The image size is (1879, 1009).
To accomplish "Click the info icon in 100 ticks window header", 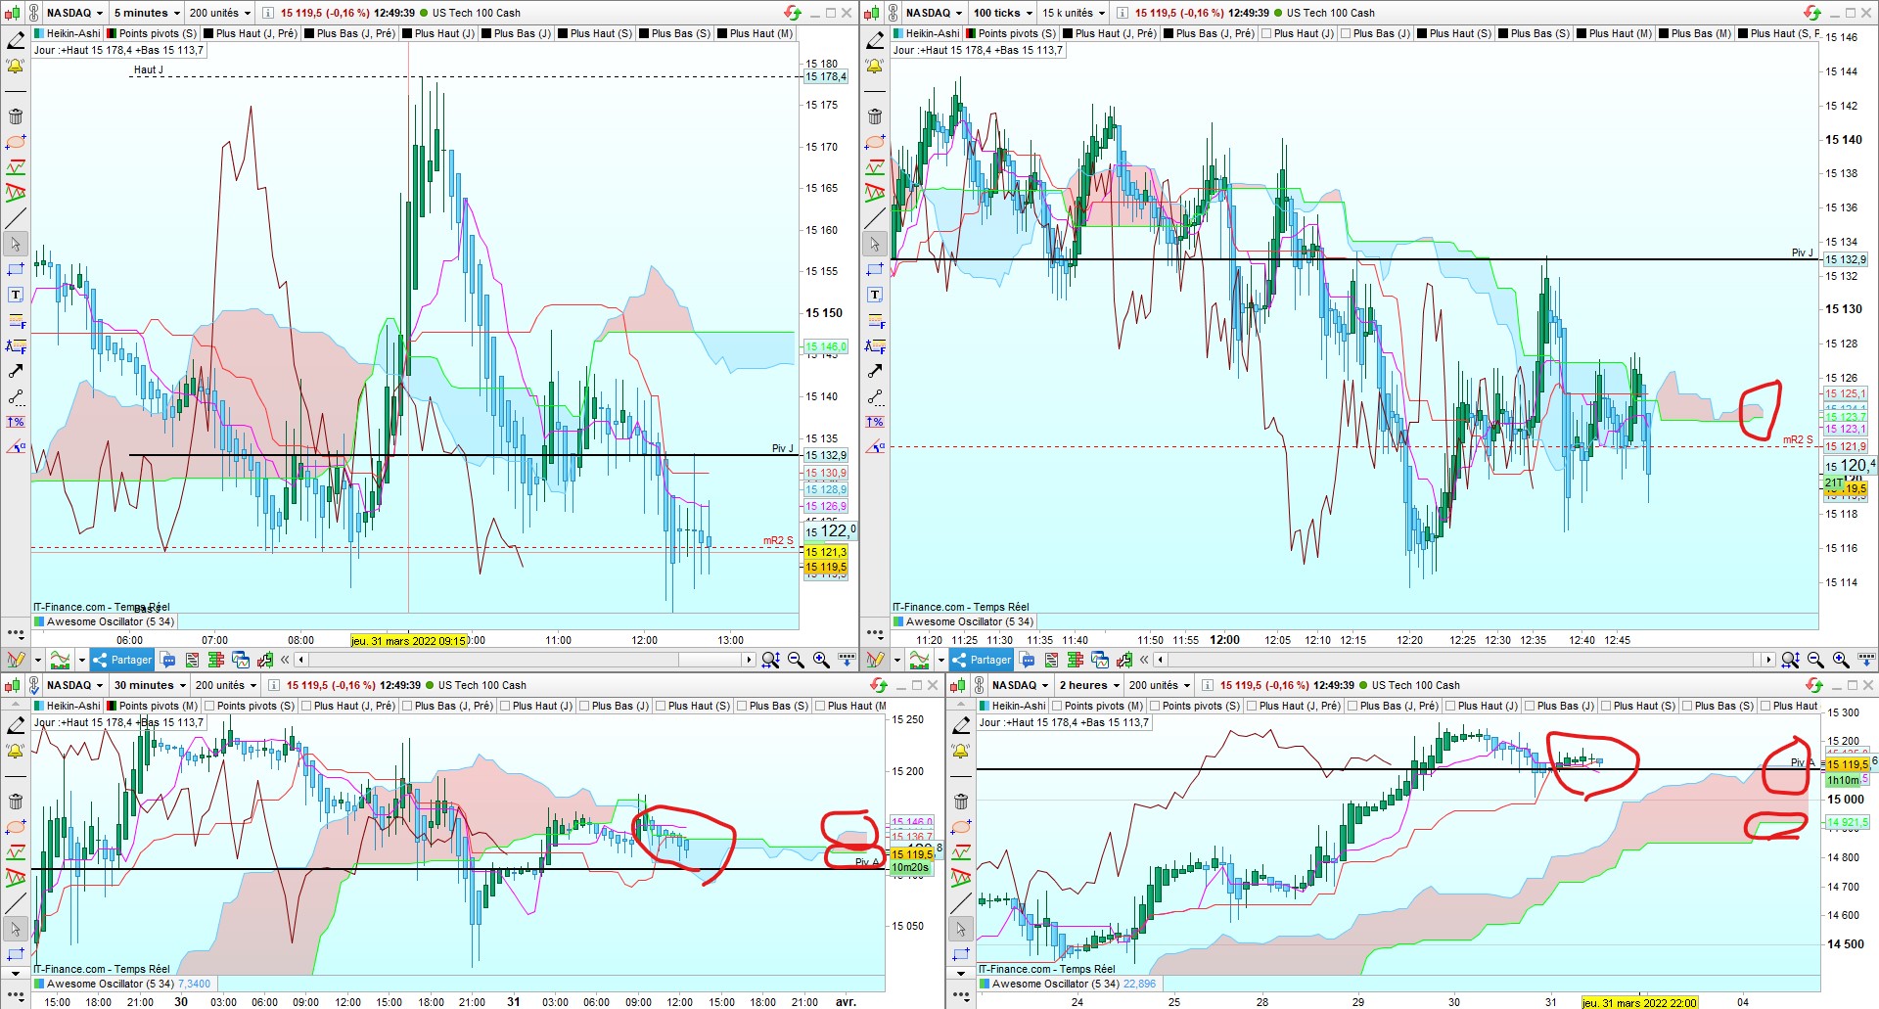I will [x=1123, y=13].
